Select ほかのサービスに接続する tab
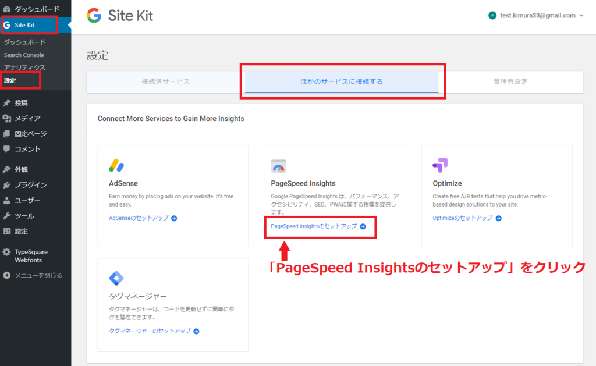 click(341, 81)
